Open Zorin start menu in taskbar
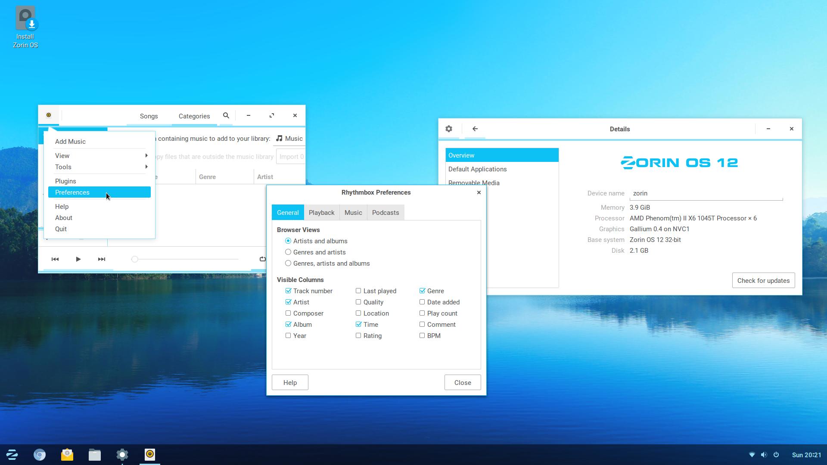Screen dimensions: 827x465 [12, 455]
